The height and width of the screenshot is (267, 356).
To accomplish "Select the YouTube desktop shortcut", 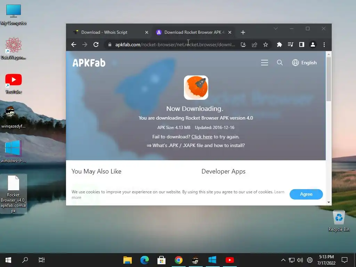I will point(14,83).
